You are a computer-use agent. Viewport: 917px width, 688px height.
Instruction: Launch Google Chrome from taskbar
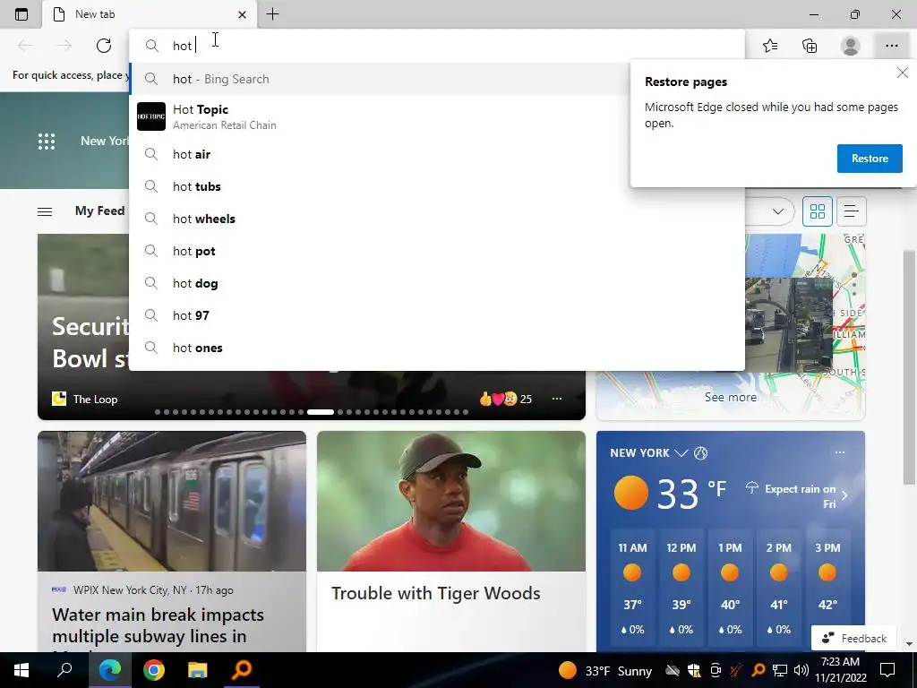[x=153, y=670]
